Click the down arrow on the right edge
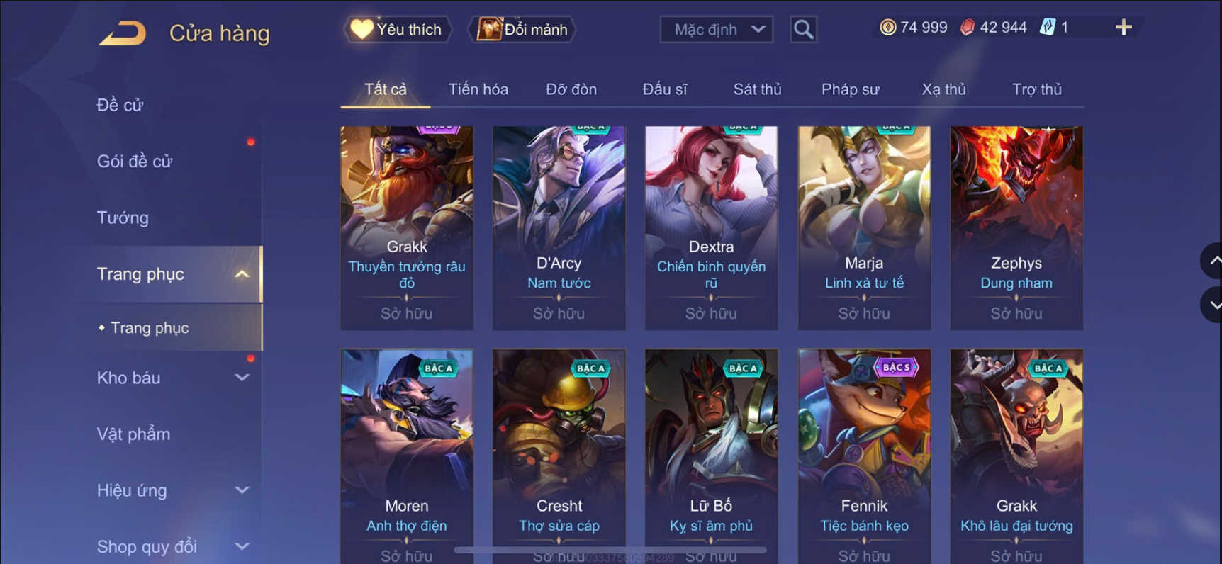 tap(1213, 305)
